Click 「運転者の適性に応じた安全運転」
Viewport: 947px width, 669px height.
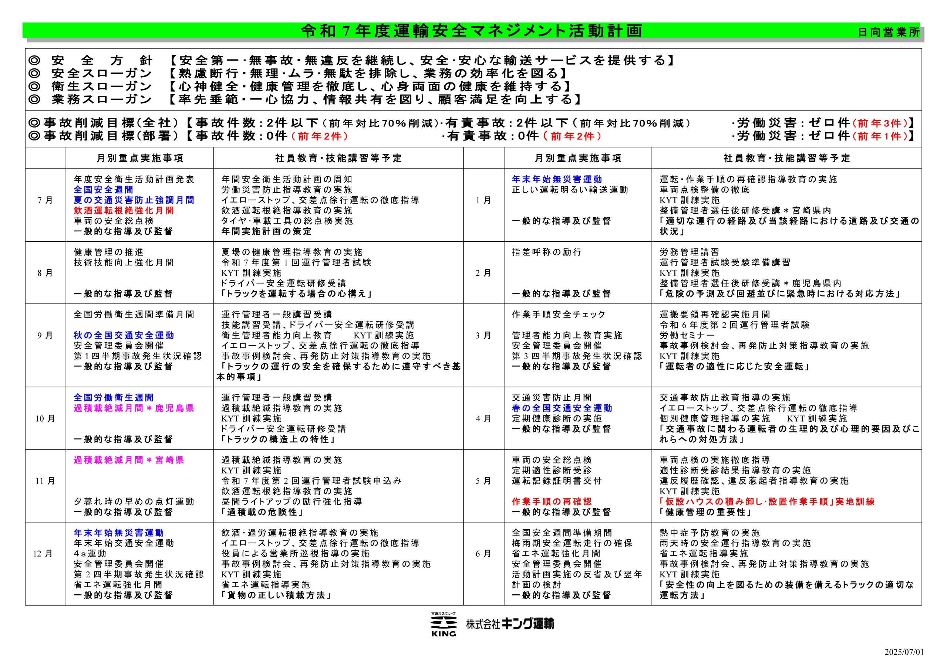tap(735, 366)
